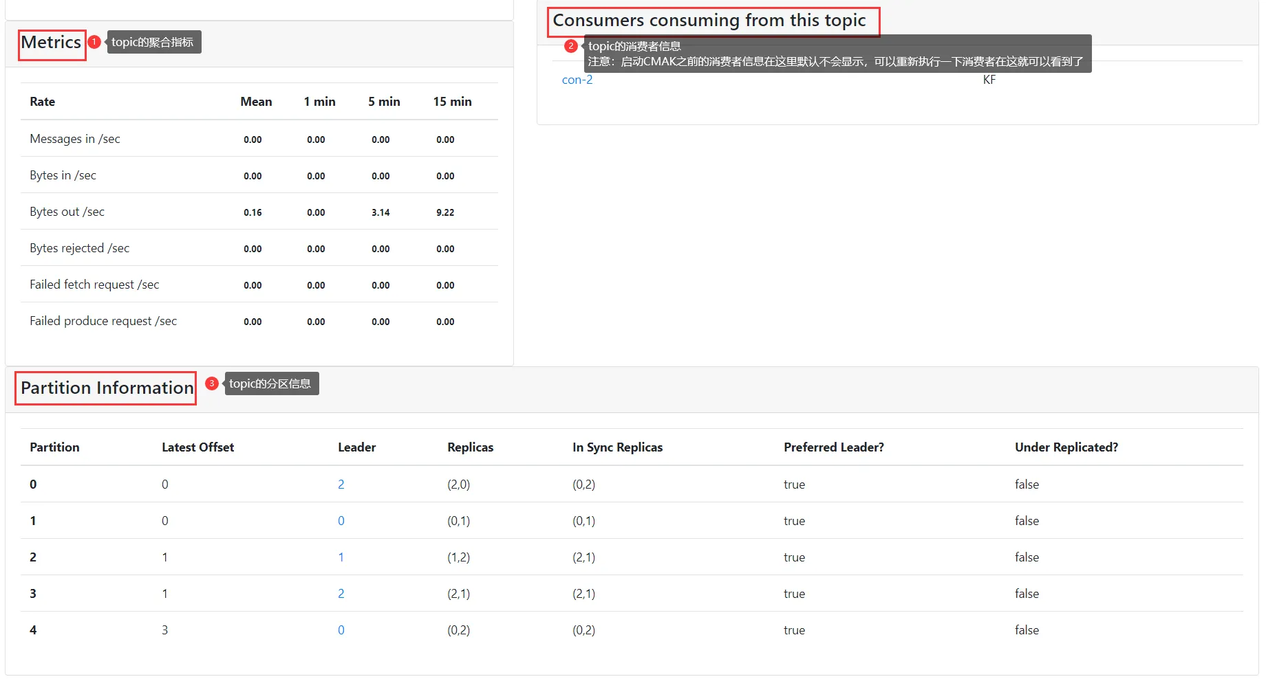Click the 'Consumers consuming from this topic' heading

(709, 21)
